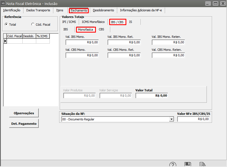
Task: Click the help question mark icon
Action: click(x=173, y=165)
